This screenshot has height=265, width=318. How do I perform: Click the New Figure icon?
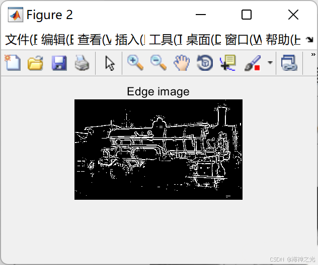click(13, 63)
